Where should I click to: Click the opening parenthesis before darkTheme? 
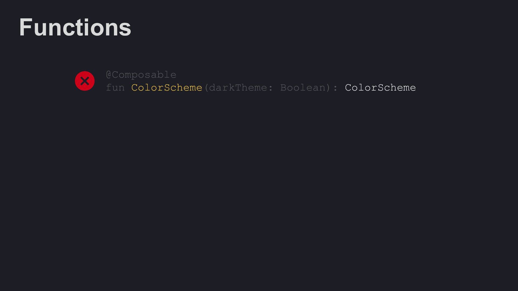click(206, 88)
